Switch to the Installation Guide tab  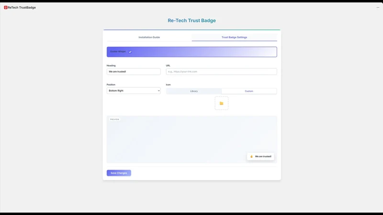click(149, 37)
